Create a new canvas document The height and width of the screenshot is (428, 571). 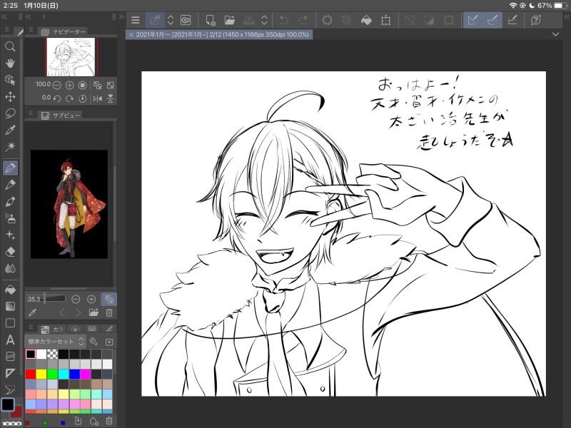(211, 20)
